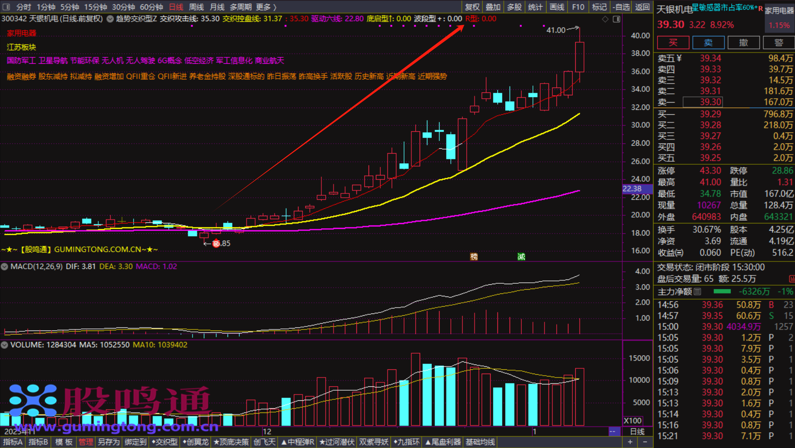Expand the MACD indicator settings arrow

pyautogui.click(x=4, y=267)
